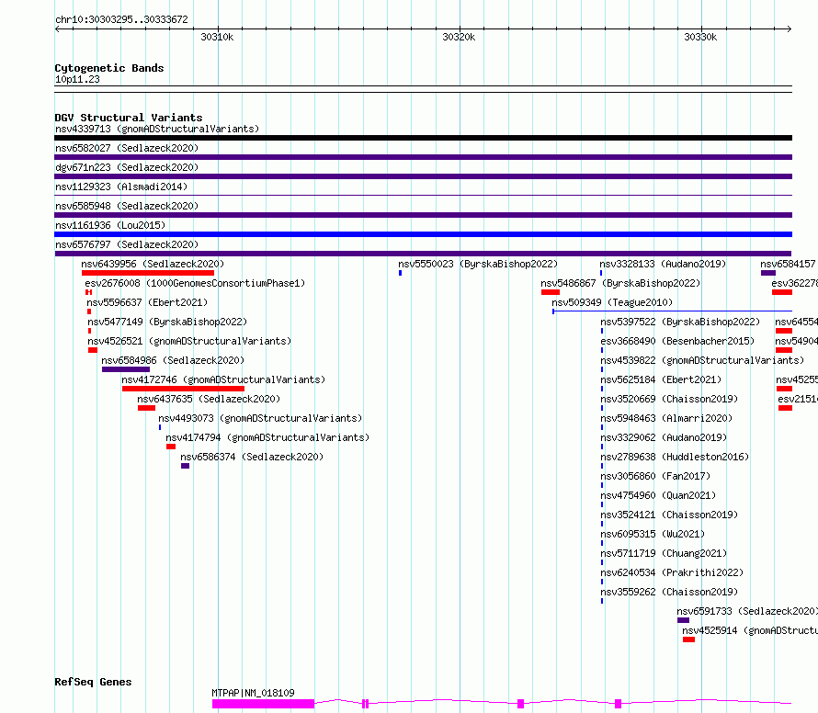Open nsv6582027 (Sedlazeck2020) variant label
The height and width of the screenshot is (713, 818).
pyautogui.click(x=127, y=148)
